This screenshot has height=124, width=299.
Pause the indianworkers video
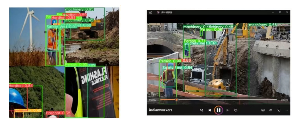pos(219,110)
